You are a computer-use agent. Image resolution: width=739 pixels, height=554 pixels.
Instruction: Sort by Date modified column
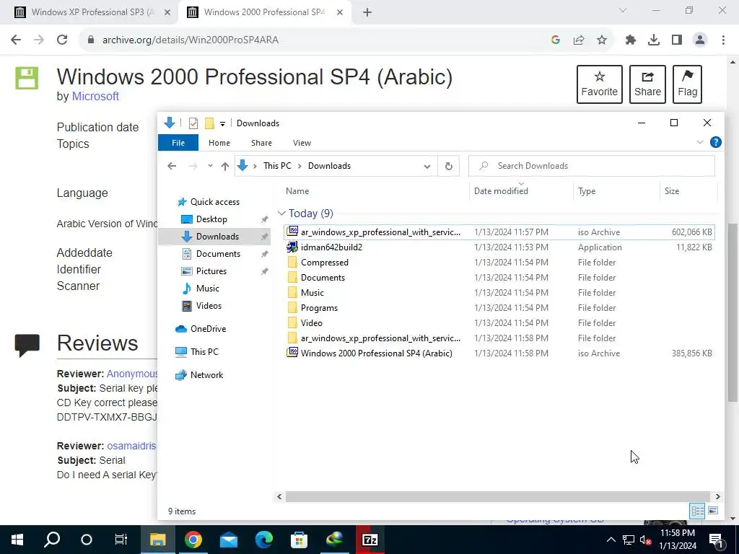(x=521, y=190)
